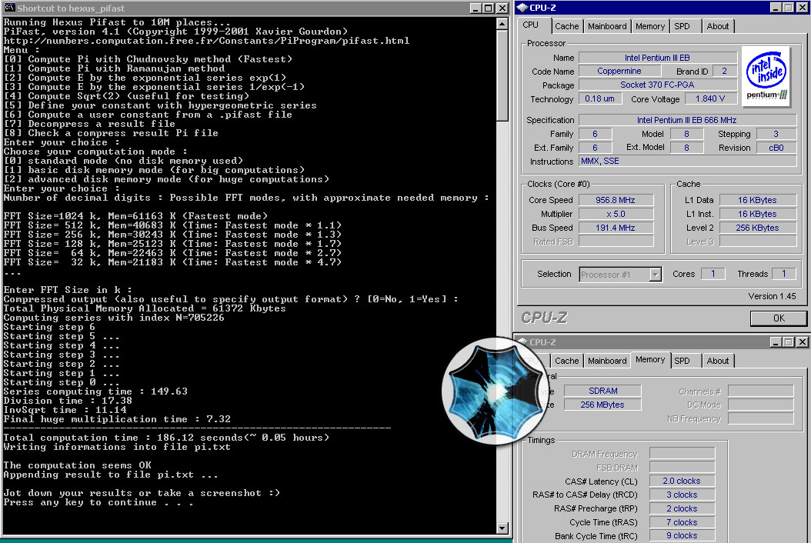Close the lower CPU-Z window
The image size is (811, 543).
(802, 341)
